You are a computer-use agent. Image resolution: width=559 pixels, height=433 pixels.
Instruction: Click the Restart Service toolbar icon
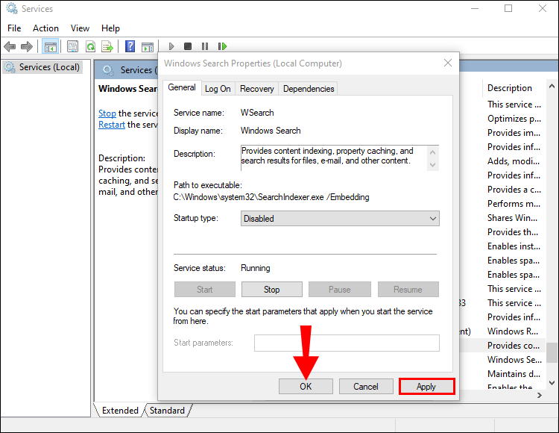222,46
